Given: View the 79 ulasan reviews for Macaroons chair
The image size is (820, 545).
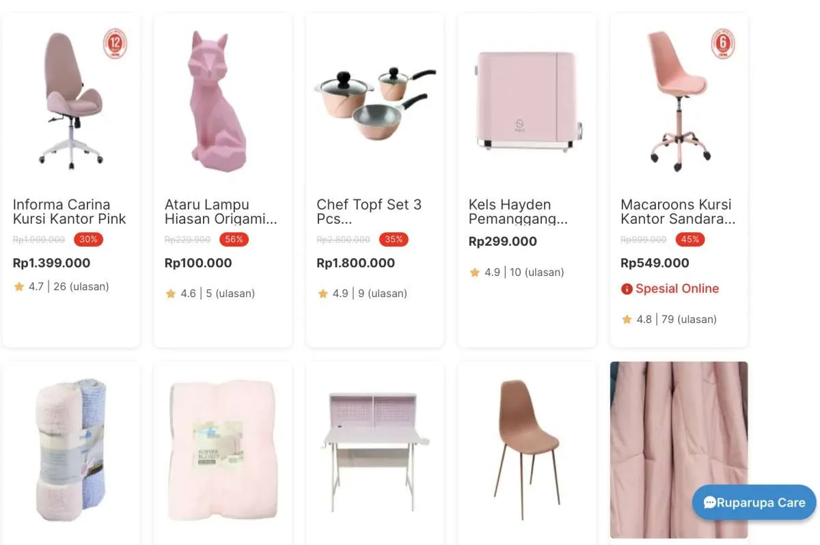Looking at the screenshot, I should [x=689, y=319].
